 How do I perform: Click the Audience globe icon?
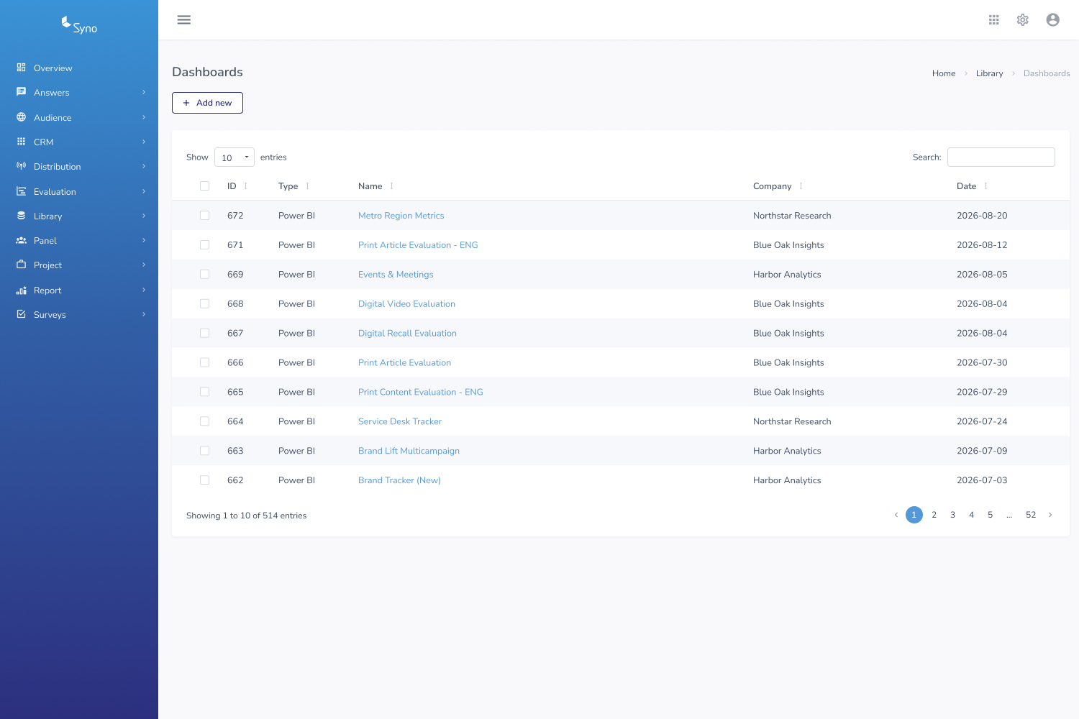(21, 117)
